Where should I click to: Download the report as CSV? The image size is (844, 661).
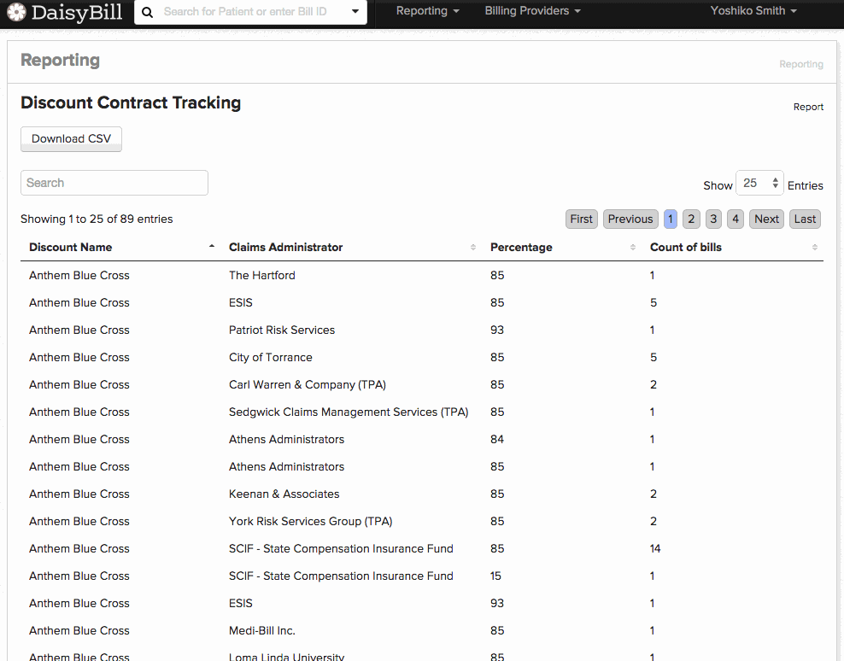click(71, 139)
